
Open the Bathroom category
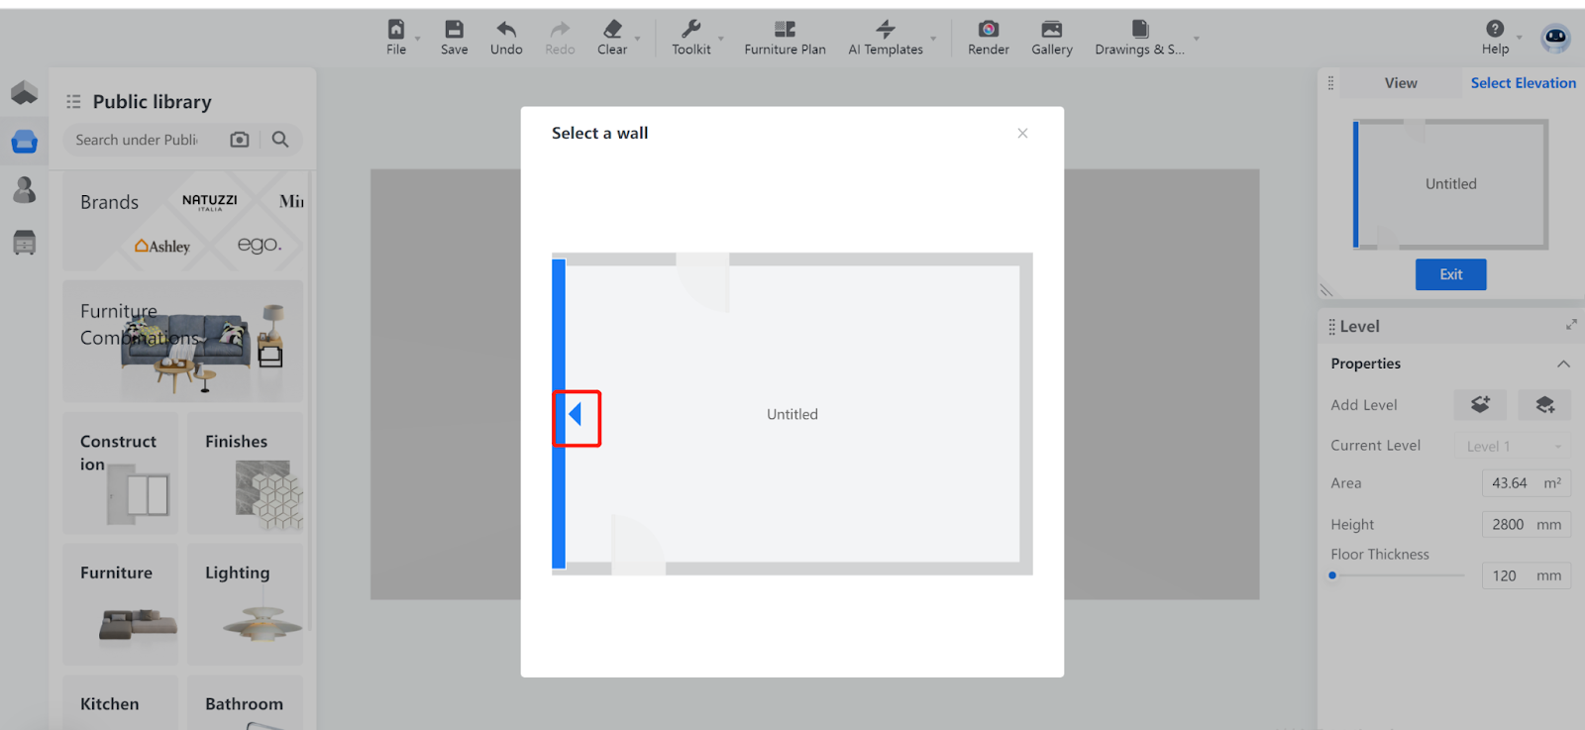[246, 702]
